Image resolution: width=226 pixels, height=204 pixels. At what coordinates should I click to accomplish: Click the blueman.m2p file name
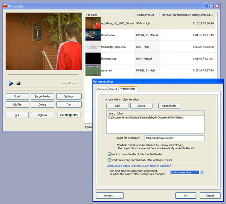(x=109, y=58)
